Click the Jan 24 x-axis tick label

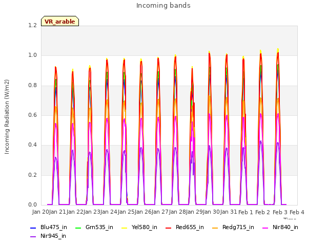tap(109, 212)
